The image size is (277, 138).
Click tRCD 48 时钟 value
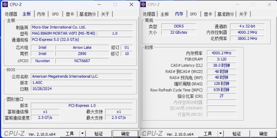222,72
